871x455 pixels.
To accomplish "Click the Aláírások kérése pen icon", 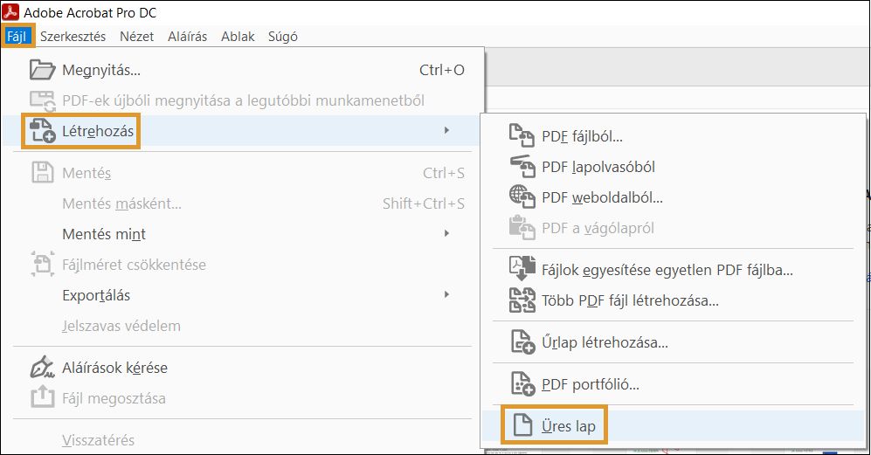I will pyautogui.click(x=42, y=367).
